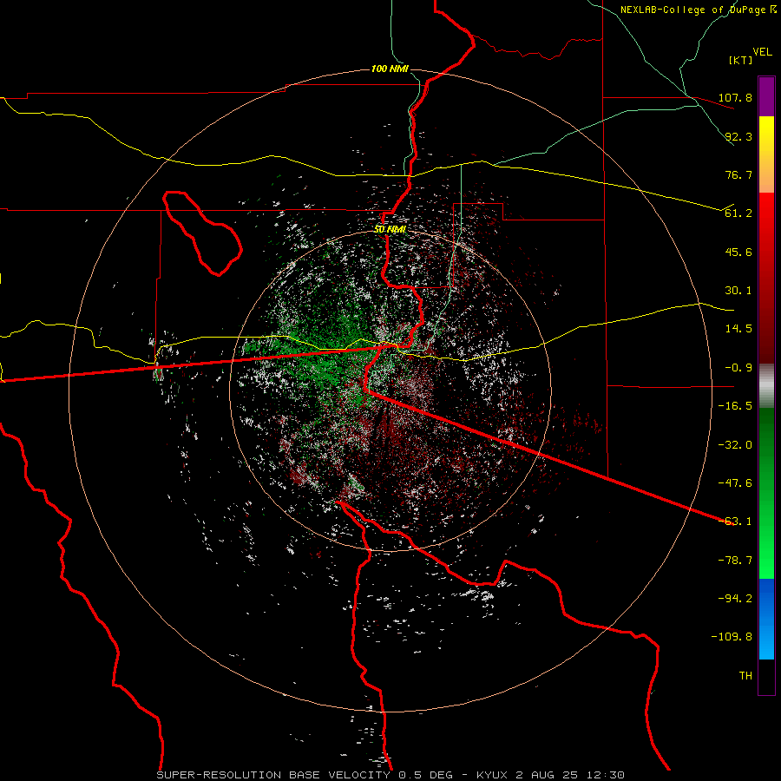Click the 45.6 velocity legend value
781x781 pixels.
(738, 252)
